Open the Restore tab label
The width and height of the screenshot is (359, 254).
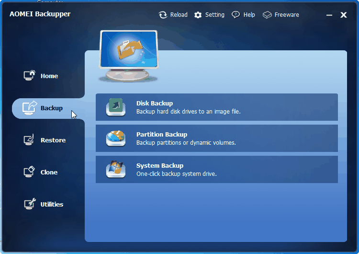tap(53, 140)
